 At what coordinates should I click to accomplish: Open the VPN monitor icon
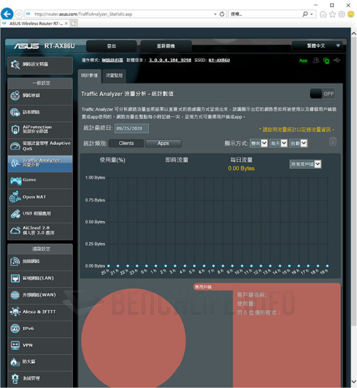point(15,345)
